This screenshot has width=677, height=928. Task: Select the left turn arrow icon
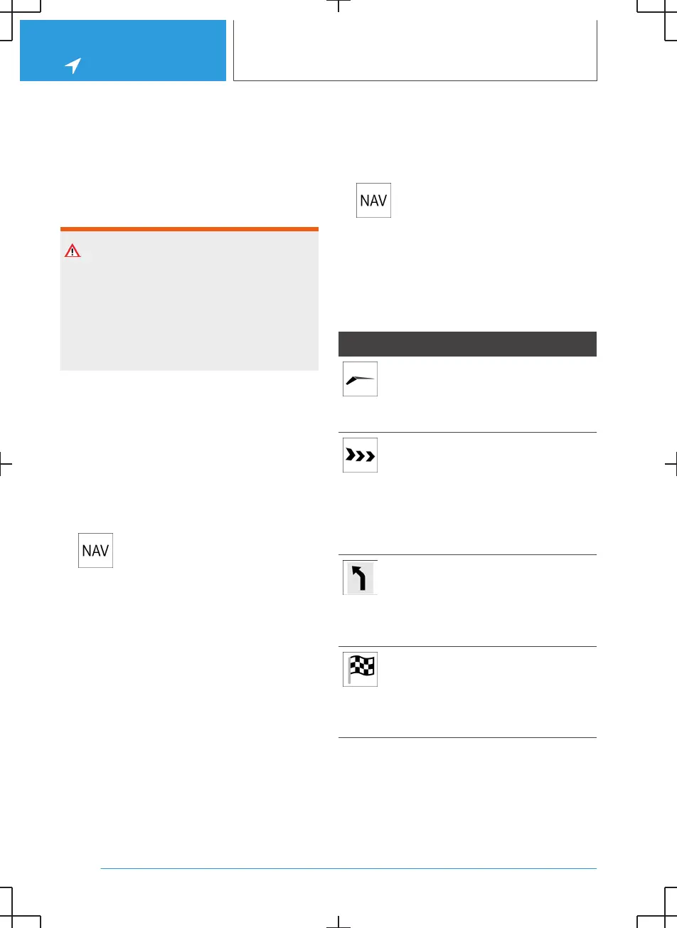360,577
